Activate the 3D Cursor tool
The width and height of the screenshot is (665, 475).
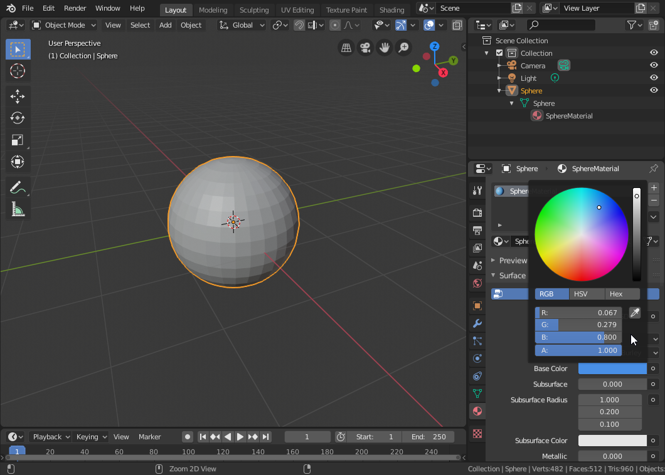click(18, 71)
